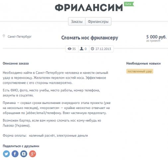This screenshot has width=168, height=160.
Task: Share the order via Facebook icon
Action: tap(15, 154)
